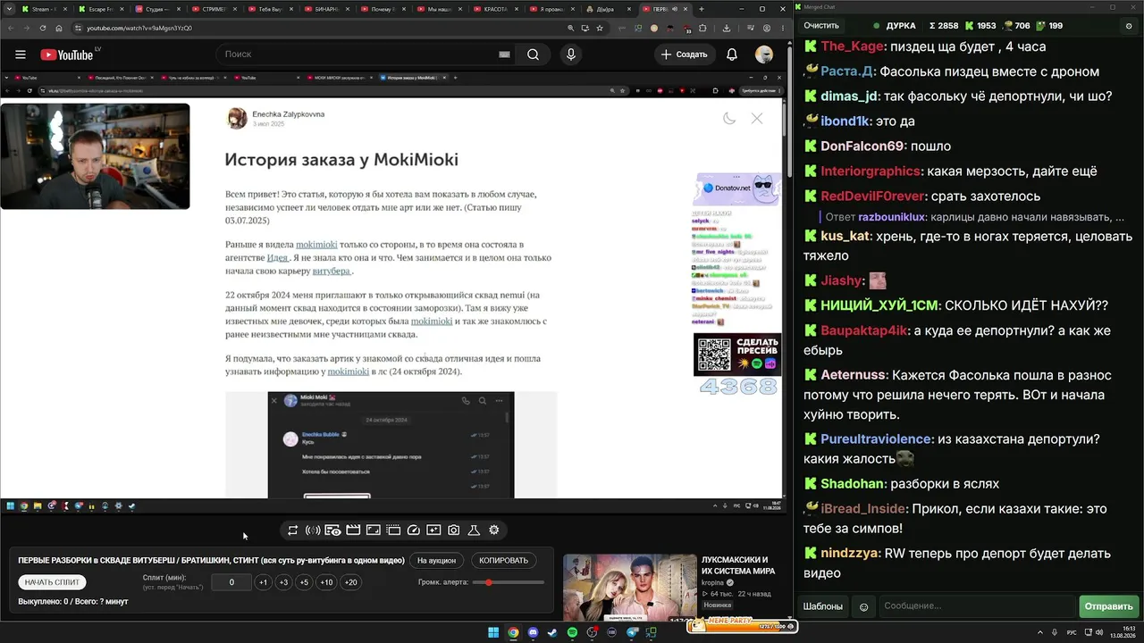Toggle dark mode moon icon in article

click(x=729, y=118)
